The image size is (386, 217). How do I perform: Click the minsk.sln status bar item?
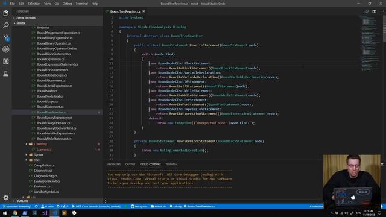pyautogui.click(x=159, y=206)
